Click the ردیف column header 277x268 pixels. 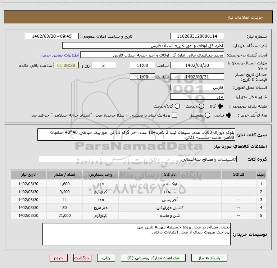pos(261,174)
